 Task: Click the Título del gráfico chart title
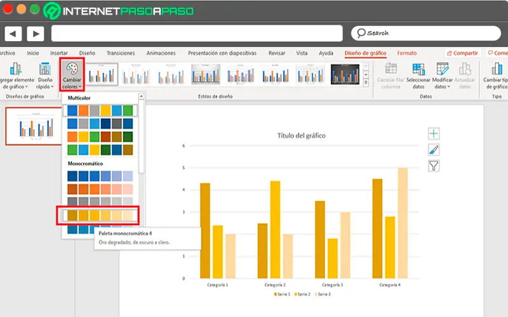[301, 136]
